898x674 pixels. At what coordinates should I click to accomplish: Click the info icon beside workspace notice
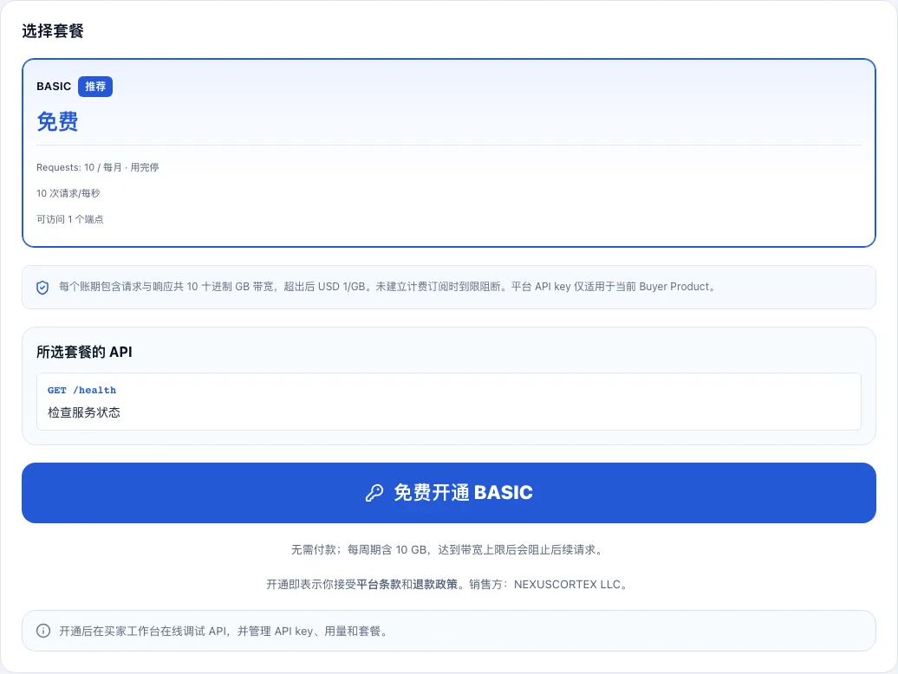pyautogui.click(x=43, y=631)
